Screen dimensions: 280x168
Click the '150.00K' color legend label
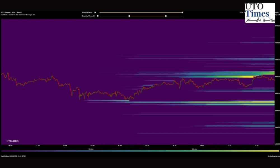pos(91,149)
